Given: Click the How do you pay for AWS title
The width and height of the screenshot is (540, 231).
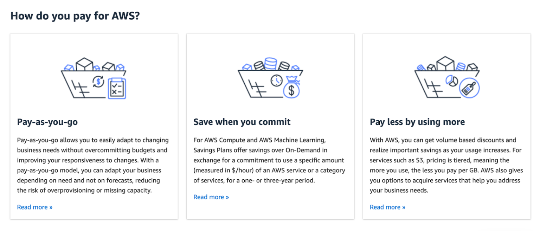Looking at the screenshot, I should [75, 15].
